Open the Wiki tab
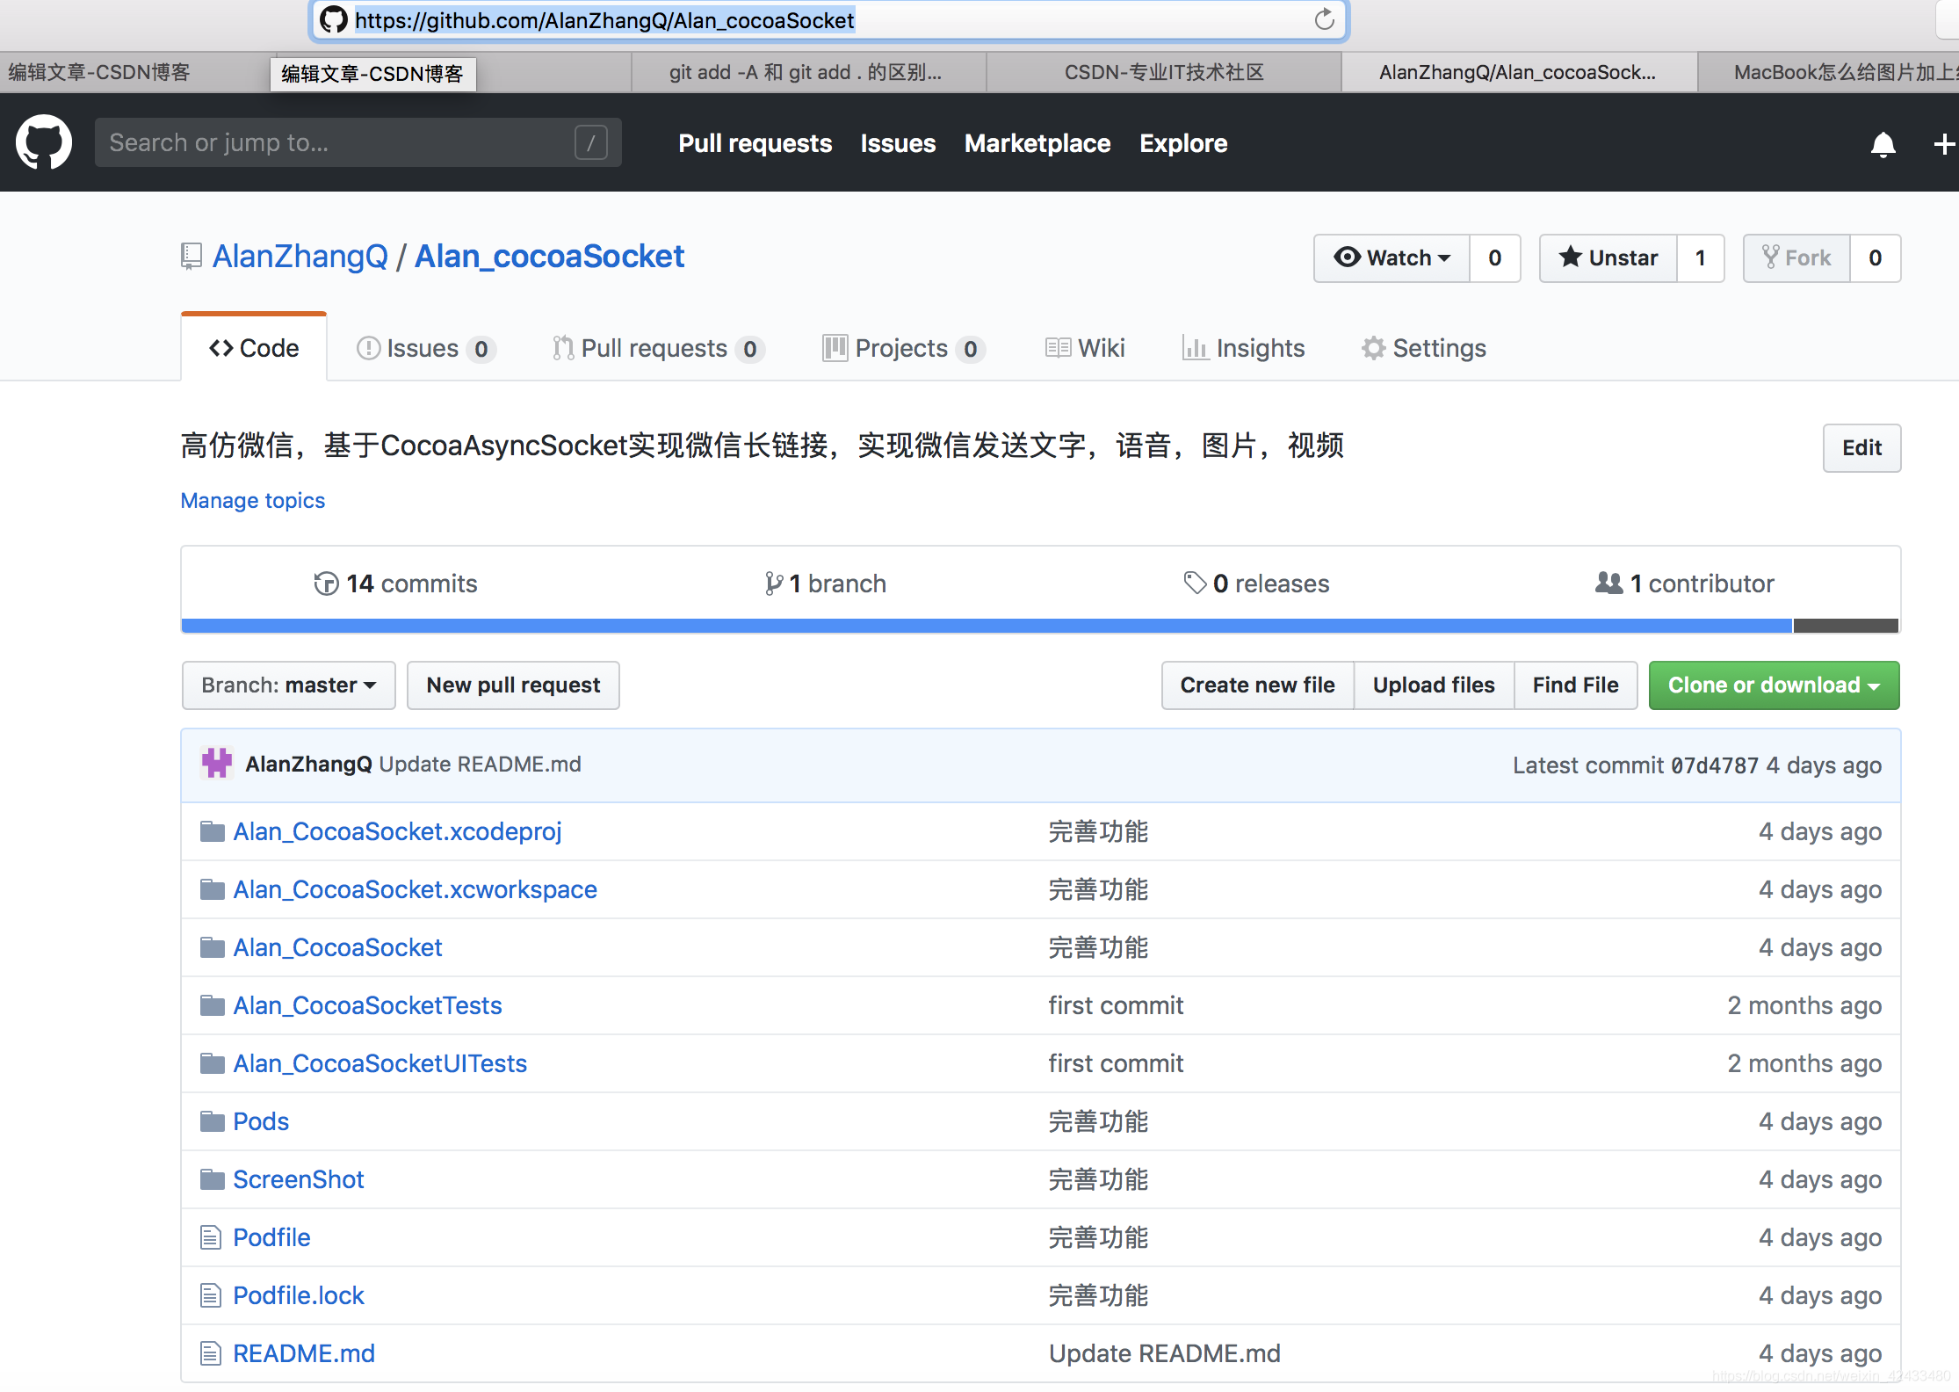1959x1392 pixels. 1085,348
